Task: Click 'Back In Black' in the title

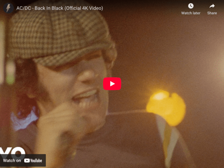Action: (x=49, y=8)
